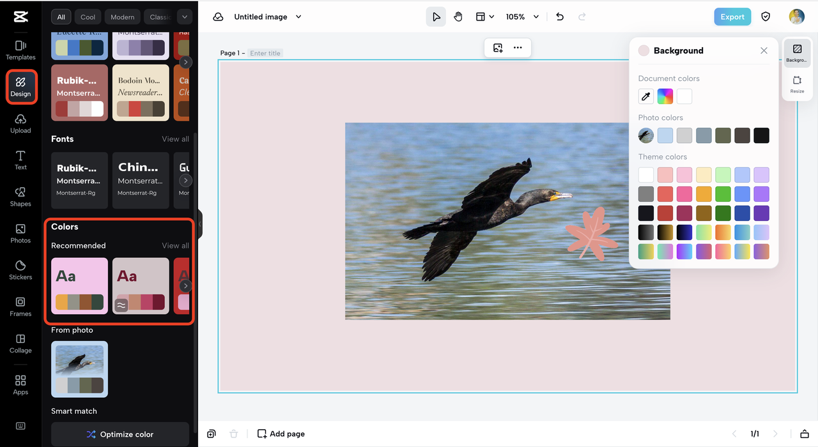This screenshot has width=818, height=447.
Task: Select the purple theme color swatch
Action: coord(761,194)
